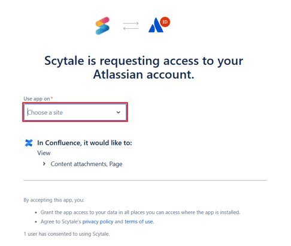Select the Content attachments, Page entry

coord(86,164)
